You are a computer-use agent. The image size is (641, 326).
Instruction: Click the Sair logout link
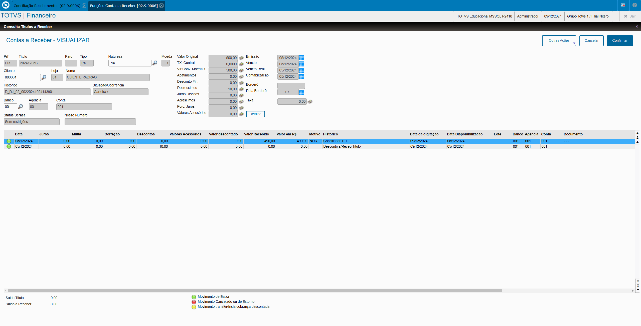coord(630,16)
